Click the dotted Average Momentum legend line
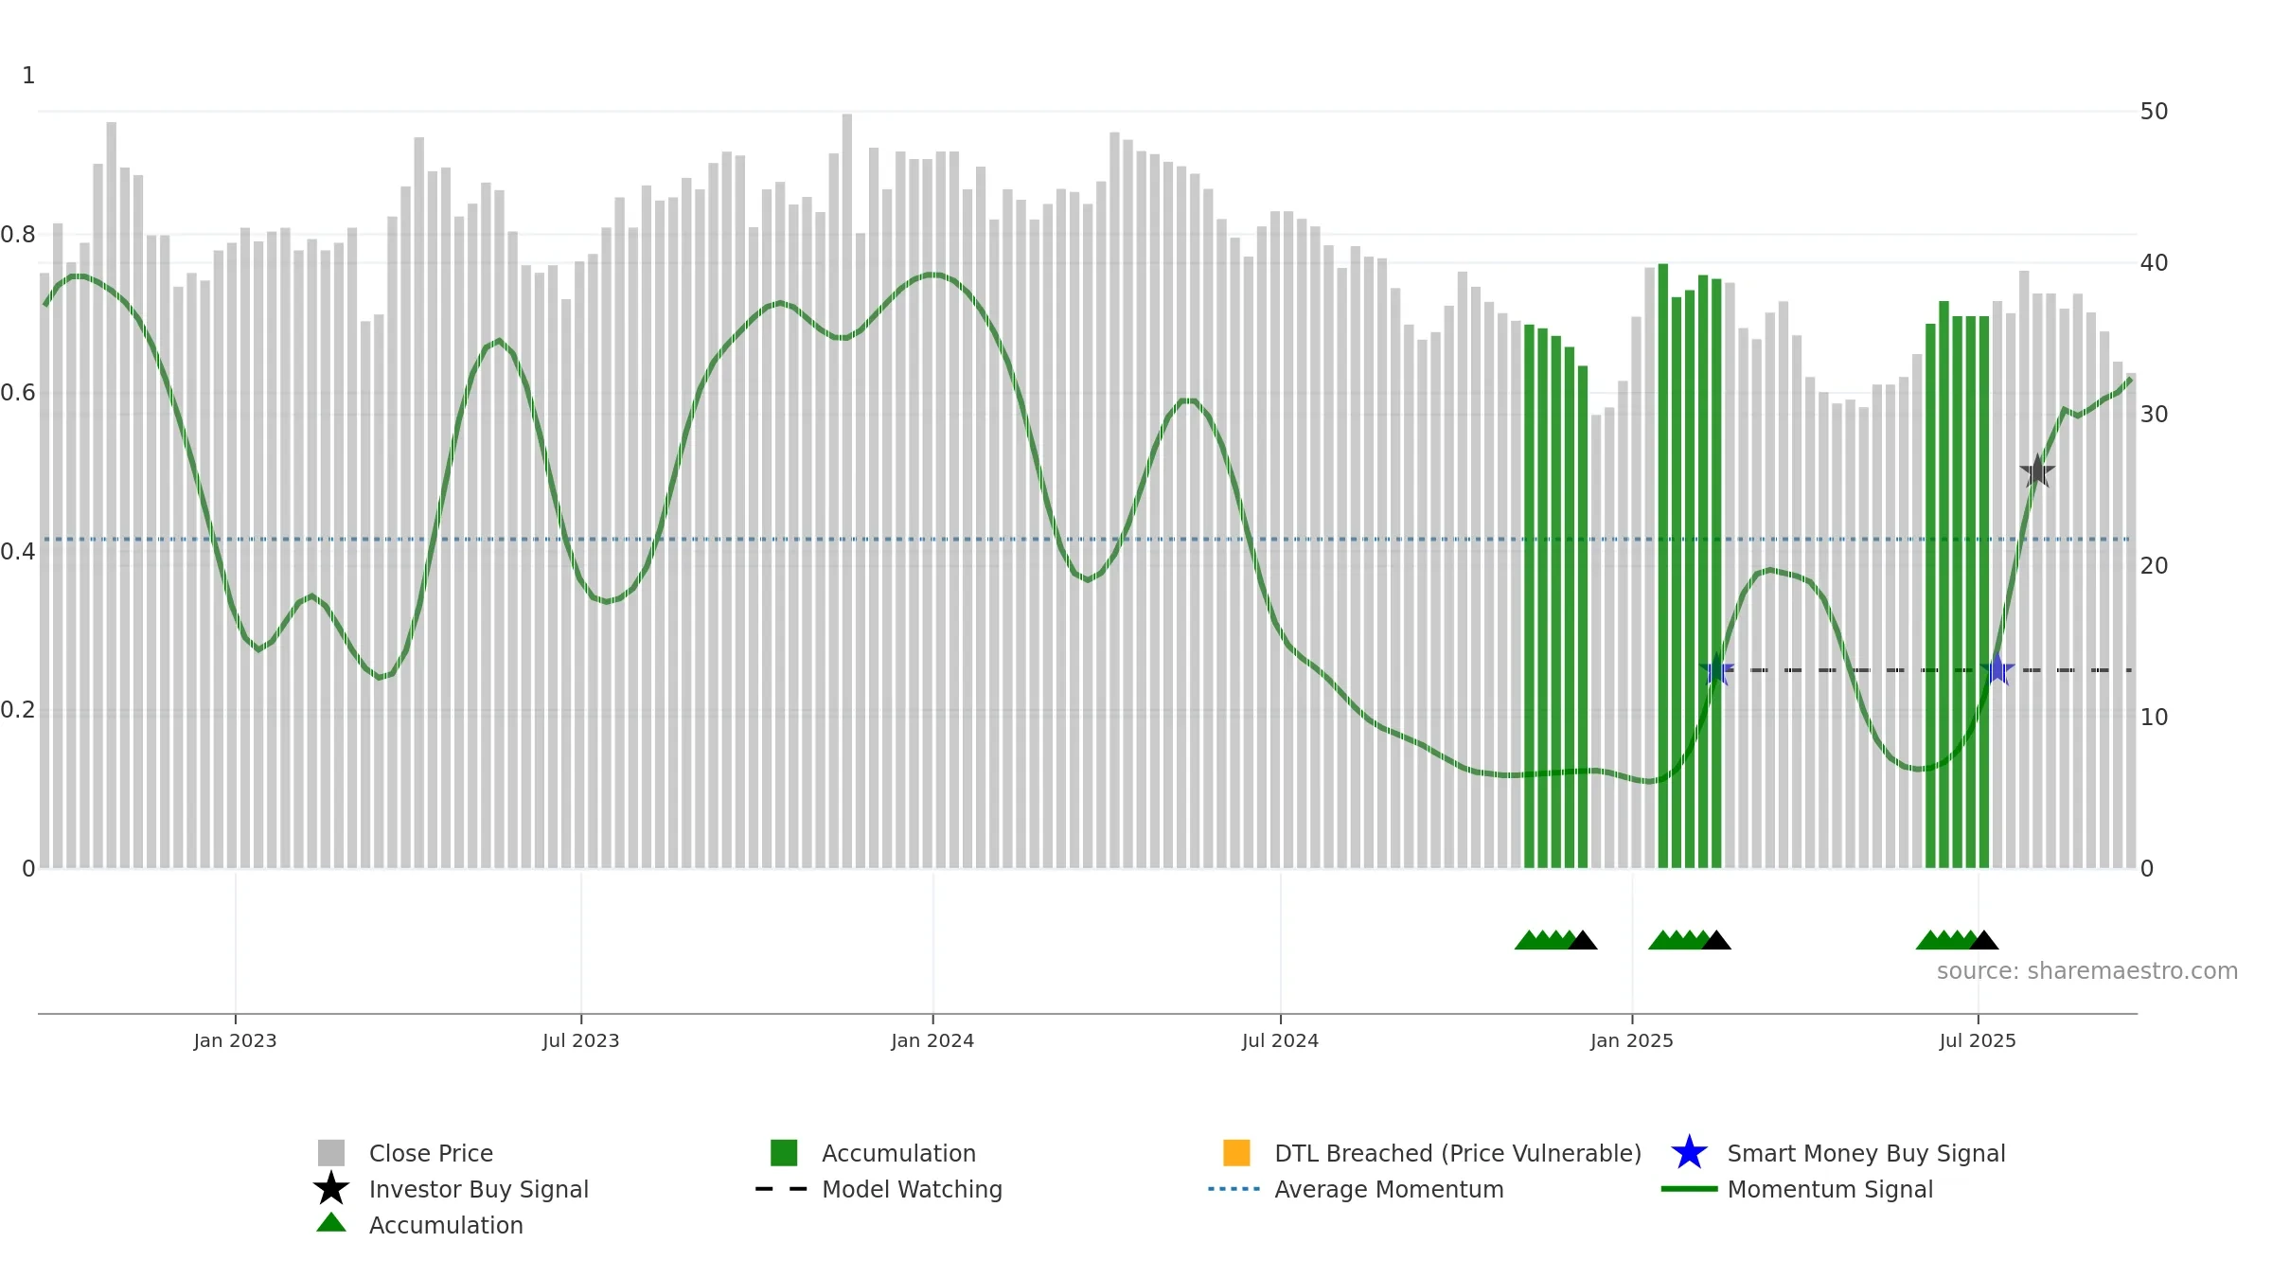2272x1278 pixels. pos(1234,1189)
